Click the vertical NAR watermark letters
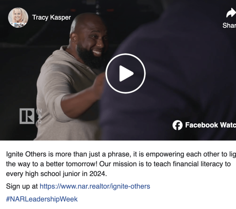 tap(40, 116)
